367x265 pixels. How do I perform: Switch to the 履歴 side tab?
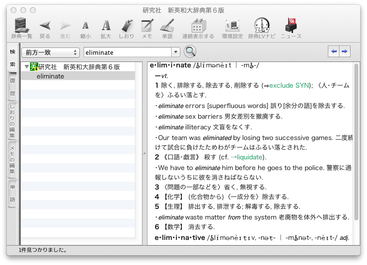click(x=13, y=87)
